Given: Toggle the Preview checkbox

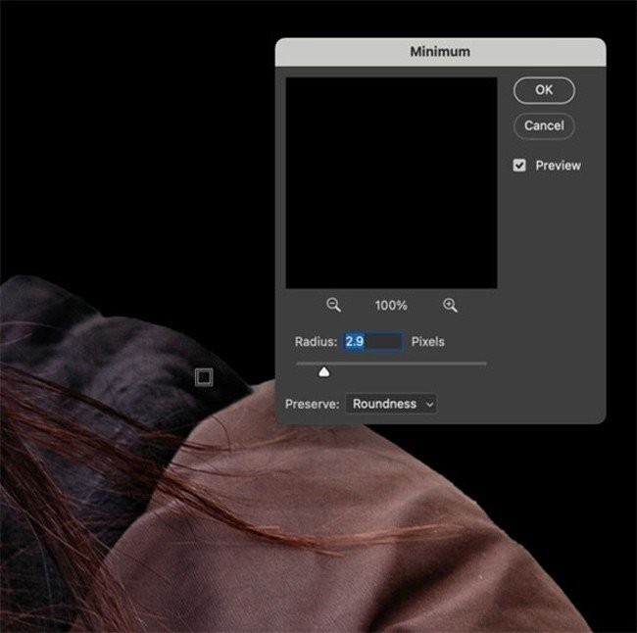Looking at the screenshot, I should [x=520, y=166].
